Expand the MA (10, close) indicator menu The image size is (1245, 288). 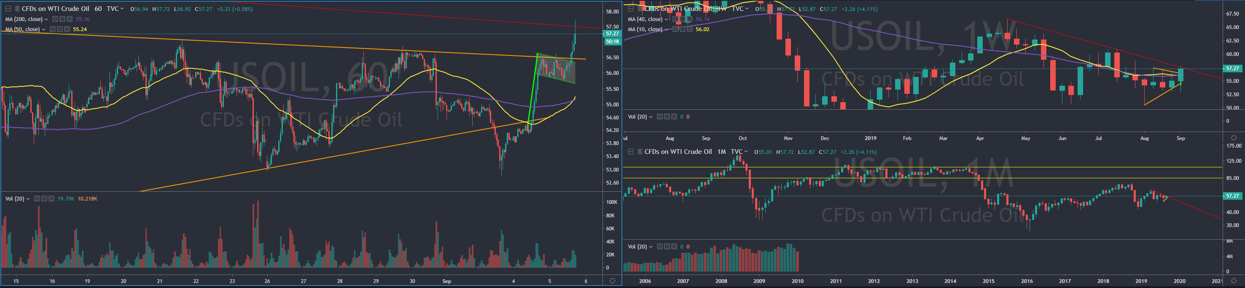pos(667,29)
